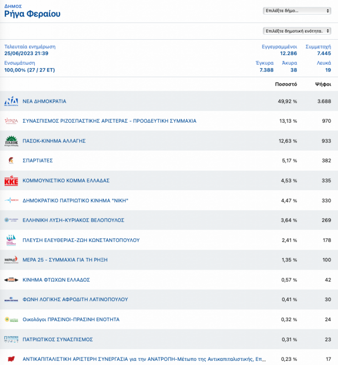Screen dimensions: 338x365
Task: Click the 4,47 % percentage cell
Action: click(x=289, y=200)
